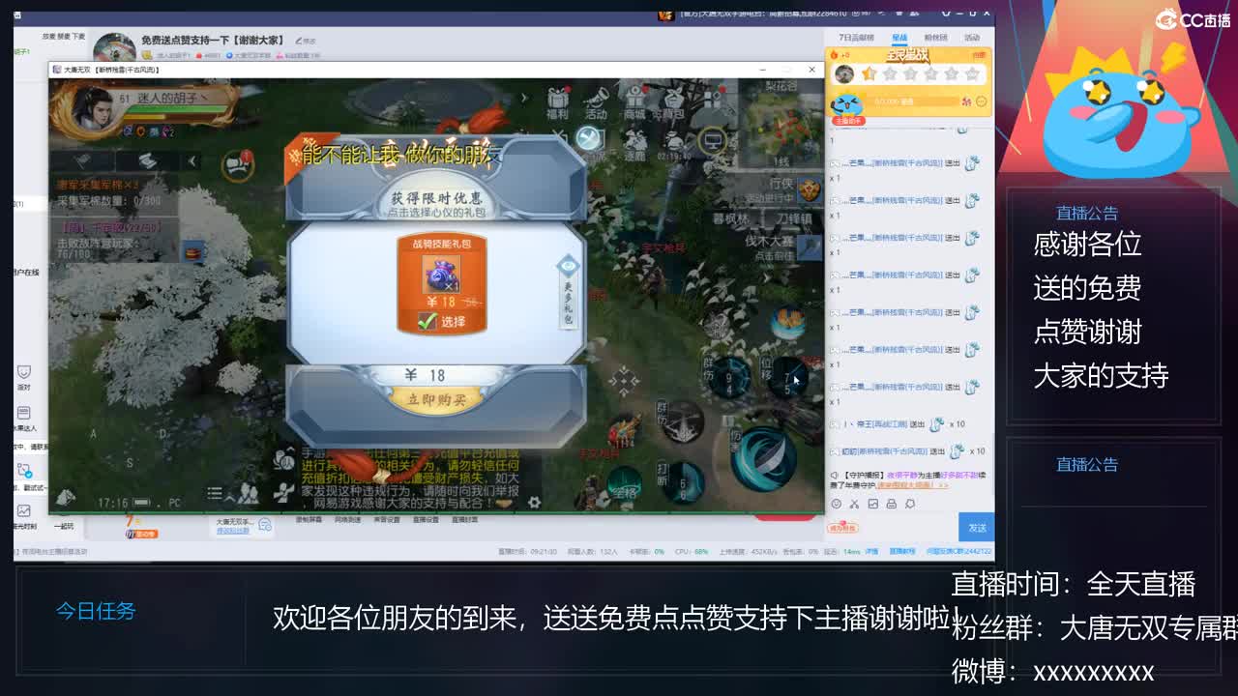The width and height of the screenshot is (1238, 696).
Task: Click the progress bar beside blue mascot
Action: 913,101
